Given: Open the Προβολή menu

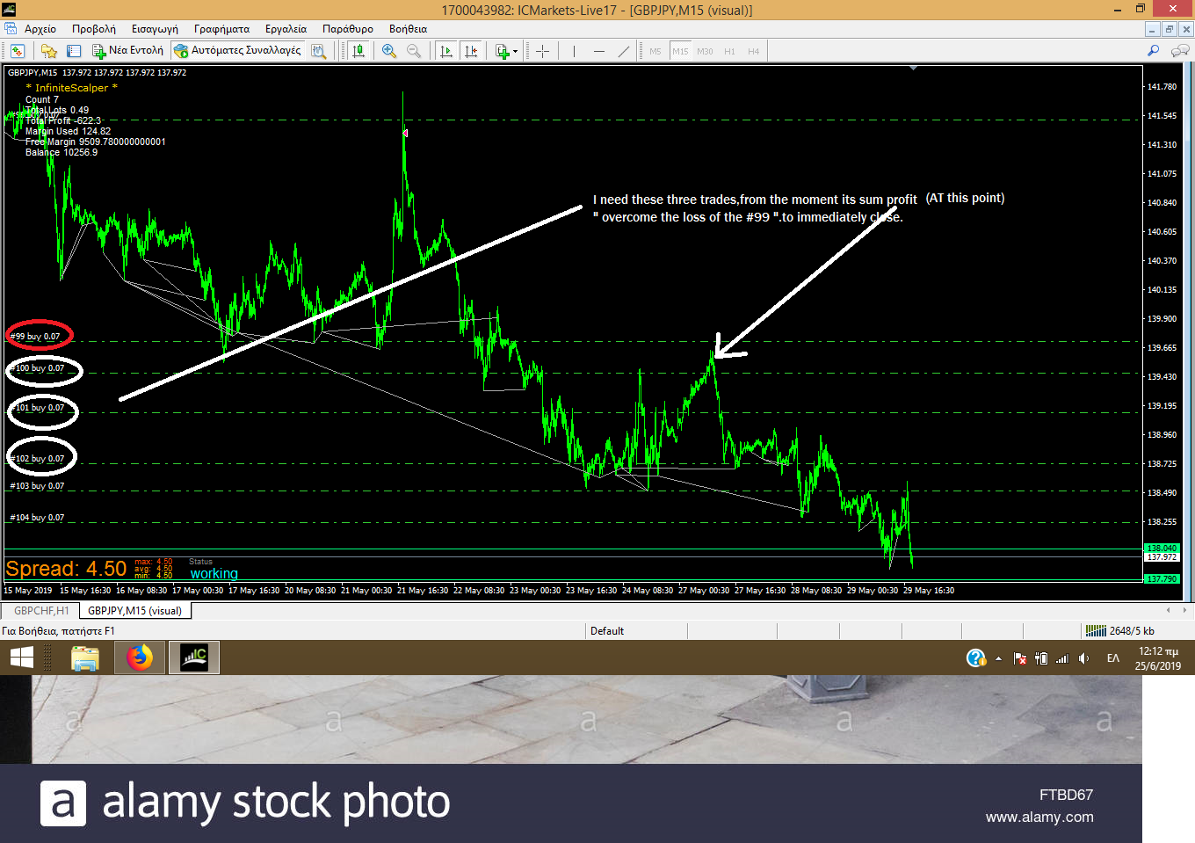Looking at the screenshot, I should pos(94,29).
